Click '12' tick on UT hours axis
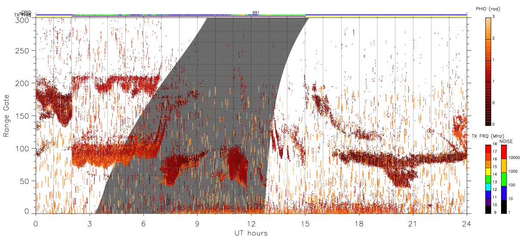 click(x=251, y=224)
